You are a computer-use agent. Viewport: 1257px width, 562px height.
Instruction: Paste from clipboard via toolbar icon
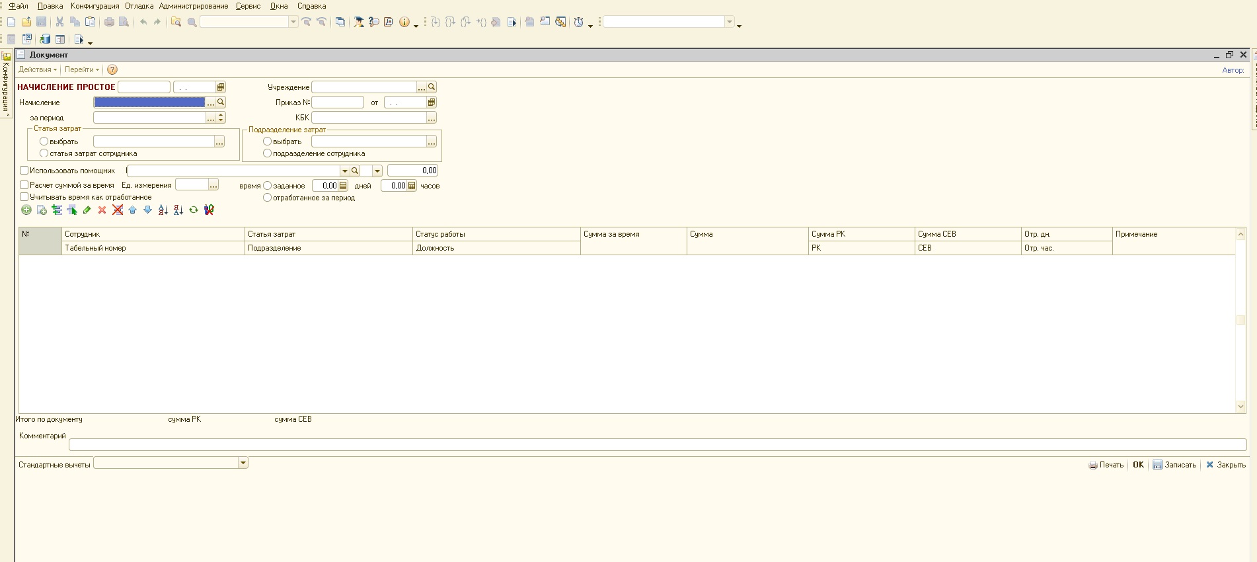91,22
